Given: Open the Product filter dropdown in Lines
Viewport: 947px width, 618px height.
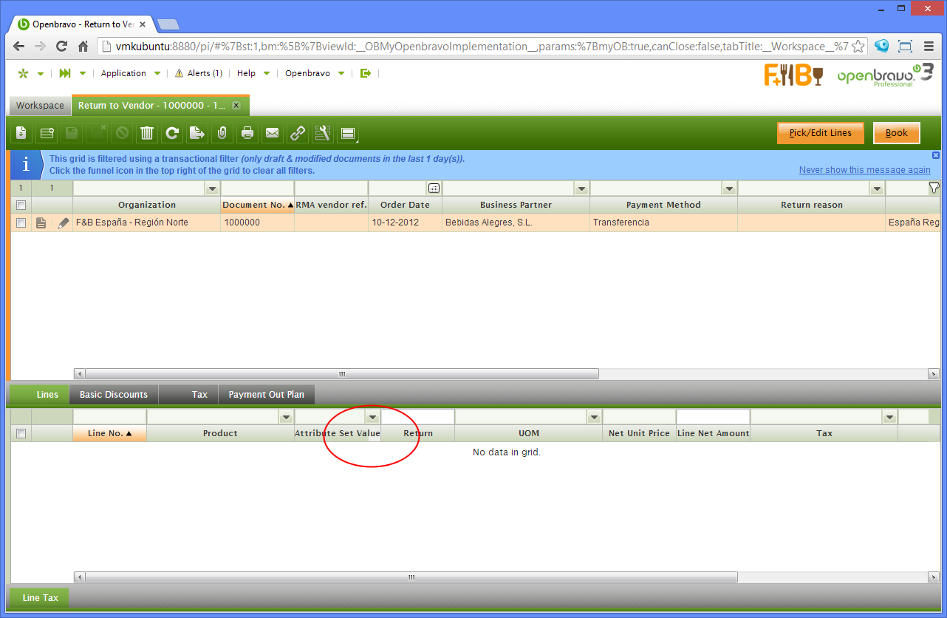Looking at the screenshot, I should (x=286, y=417).
